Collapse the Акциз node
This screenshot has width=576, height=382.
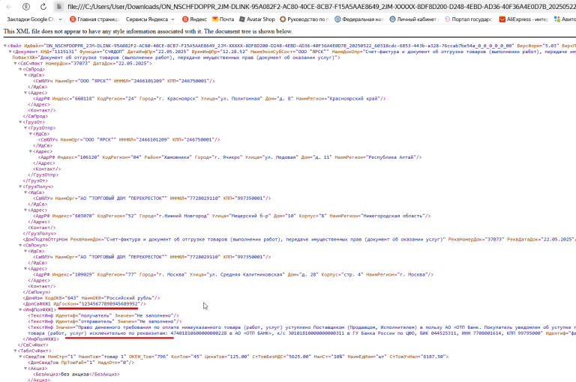25,369
